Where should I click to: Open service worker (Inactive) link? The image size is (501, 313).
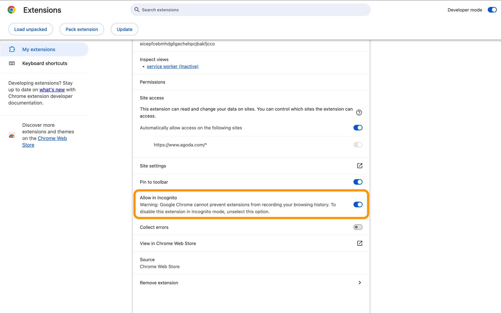(x=172, y=67)
